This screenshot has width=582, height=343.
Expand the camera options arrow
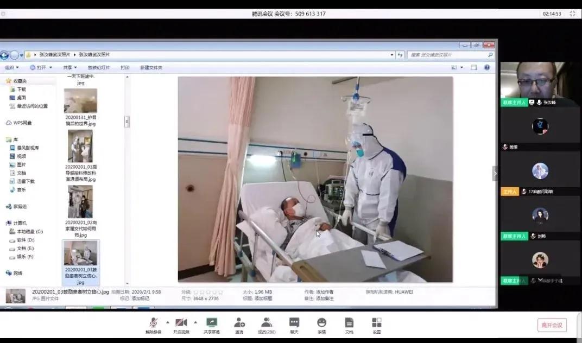pyautogui.click(x=195, y=322)
